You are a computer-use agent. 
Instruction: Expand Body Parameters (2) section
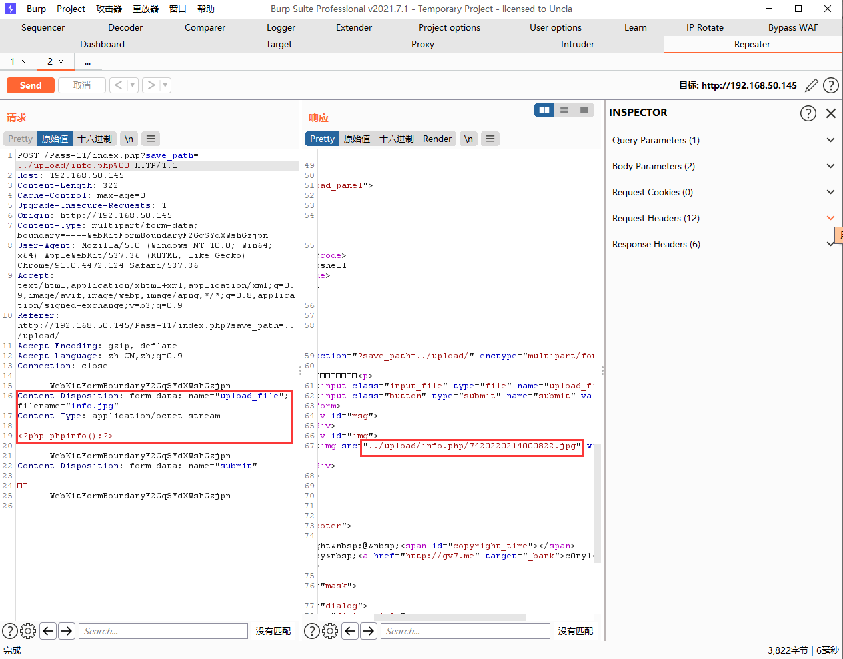click(x=723, y=166)
